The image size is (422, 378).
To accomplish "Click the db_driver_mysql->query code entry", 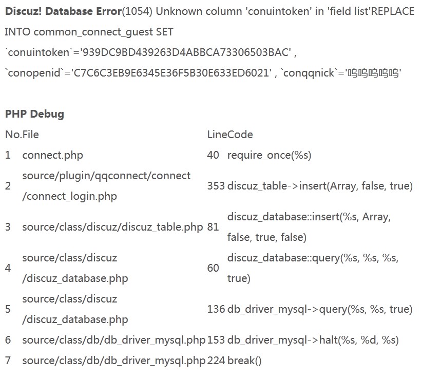I will tap(320, 309).
